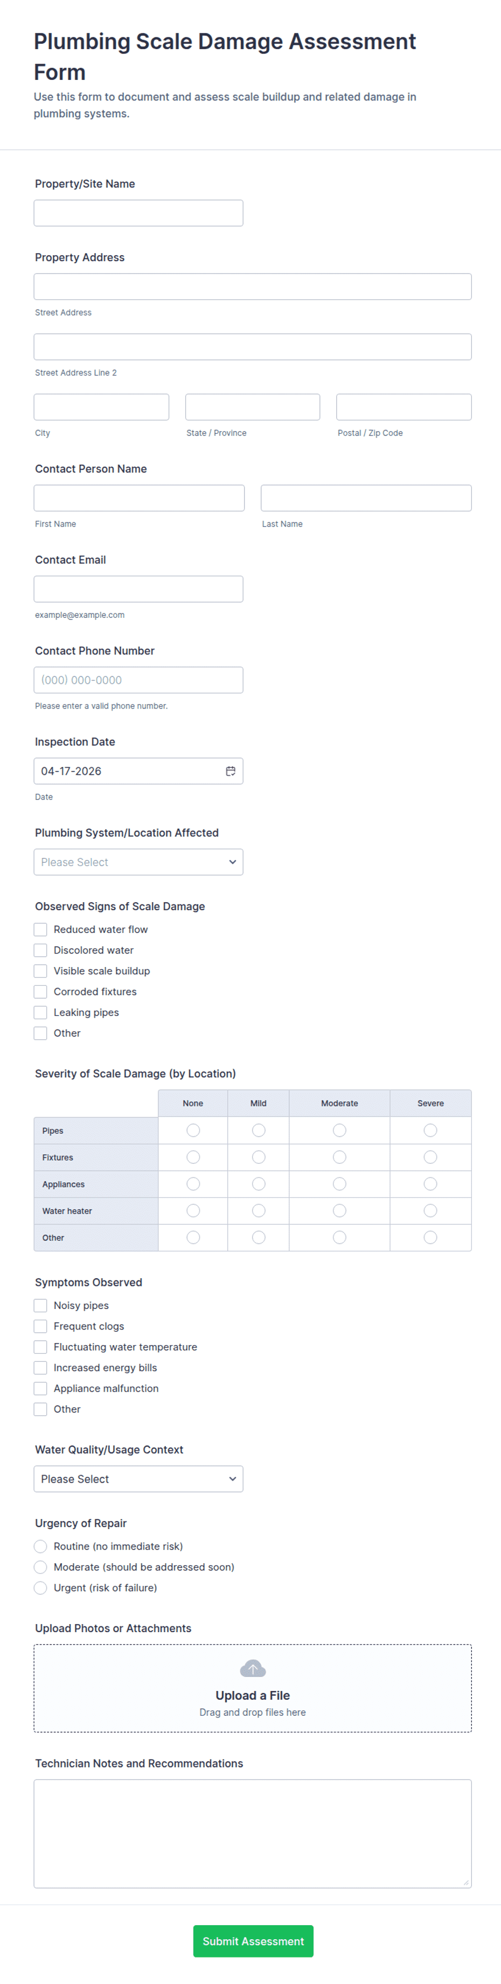501x1984 pixels.
Task: Open the Inspection Date calendar picker icon
Action: pos(229,771)
